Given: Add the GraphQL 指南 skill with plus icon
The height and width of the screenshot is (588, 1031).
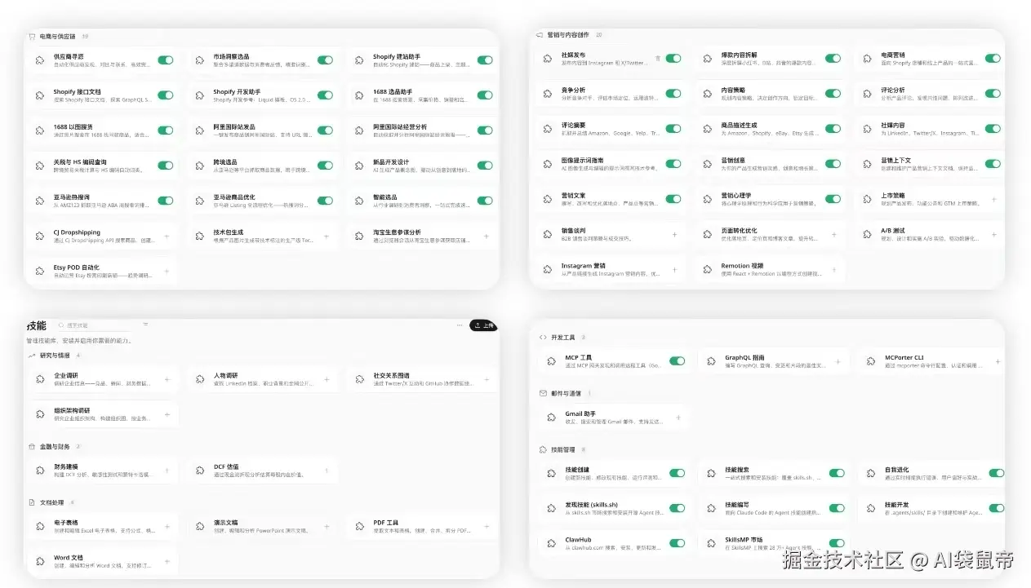Looking at the screenshot, I should 838,361.
